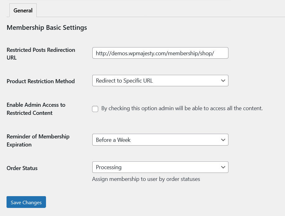The image size is (285, 216).
Task: Click the chevron on Redirect to Specific URL
Action: 223,81
